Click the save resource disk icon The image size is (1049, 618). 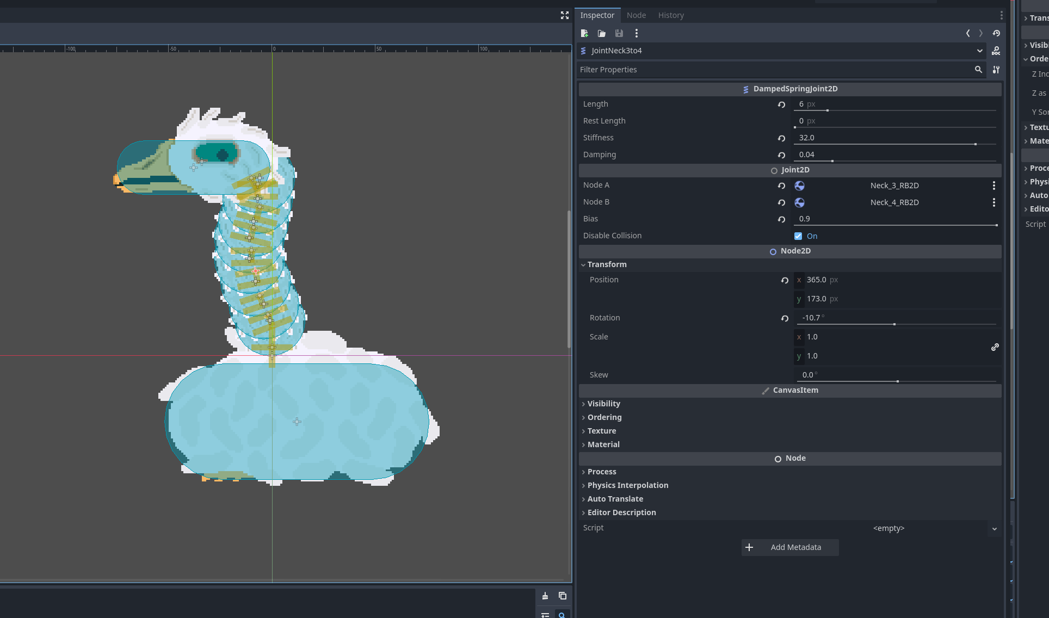(x=619, y=33)
